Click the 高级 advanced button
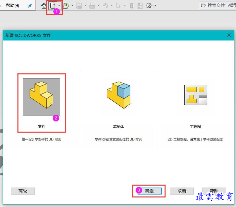Viewport: 236px width, 207px height. pos(23,191)
